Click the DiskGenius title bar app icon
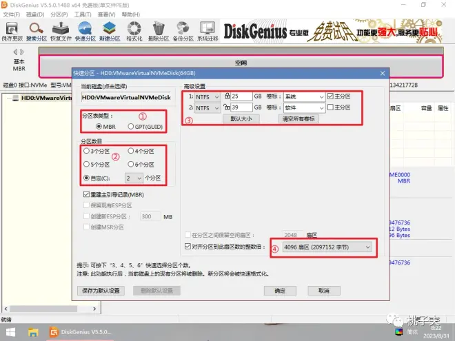This screenshot has height=341, width=455. point(4,5)
